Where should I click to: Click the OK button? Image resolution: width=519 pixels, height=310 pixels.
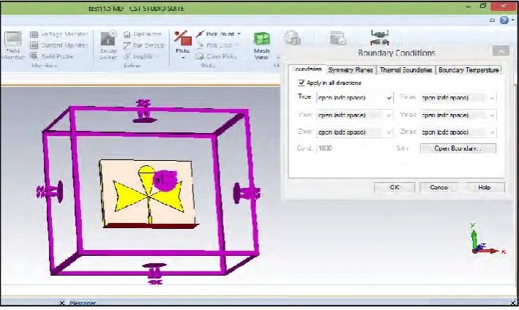[x=395, y=187]
